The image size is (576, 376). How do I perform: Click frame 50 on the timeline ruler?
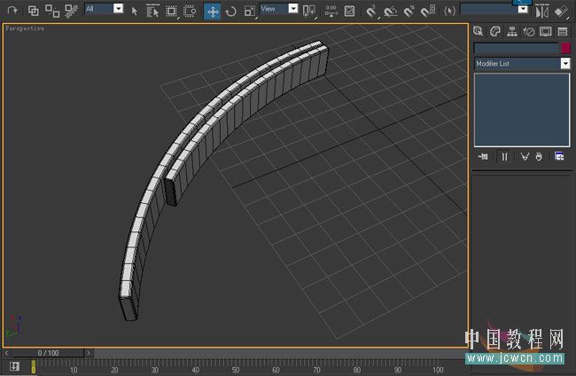pos(236,370)
